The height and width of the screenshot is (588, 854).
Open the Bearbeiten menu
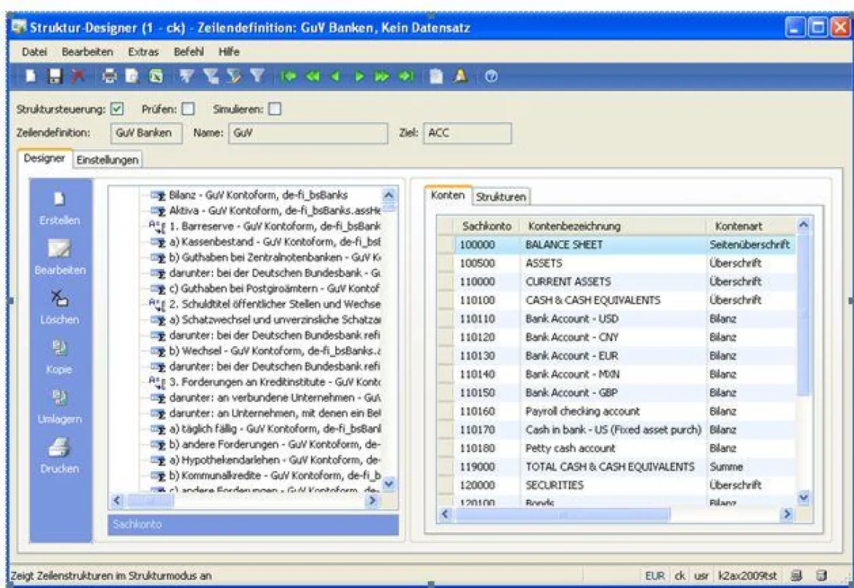click(87, 51)
